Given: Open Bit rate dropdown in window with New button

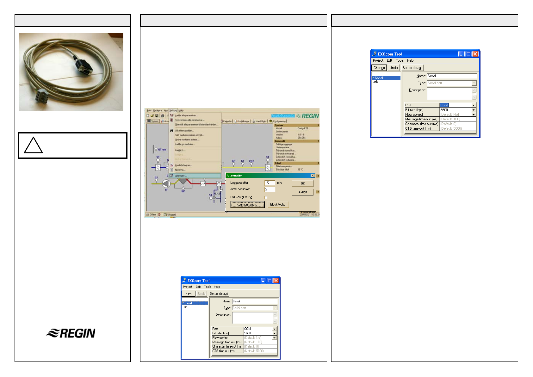Looking at the screenshot, I should [274, 333].
